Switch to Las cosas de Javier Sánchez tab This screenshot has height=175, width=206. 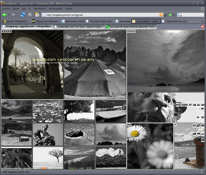tap(131, 27)
